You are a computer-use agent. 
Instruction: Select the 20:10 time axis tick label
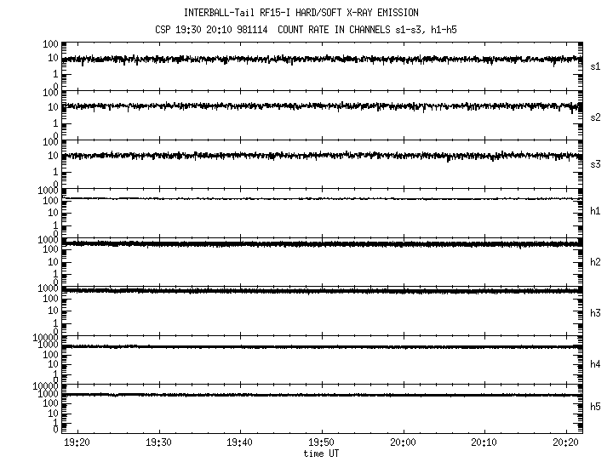(x=484, y=443)
